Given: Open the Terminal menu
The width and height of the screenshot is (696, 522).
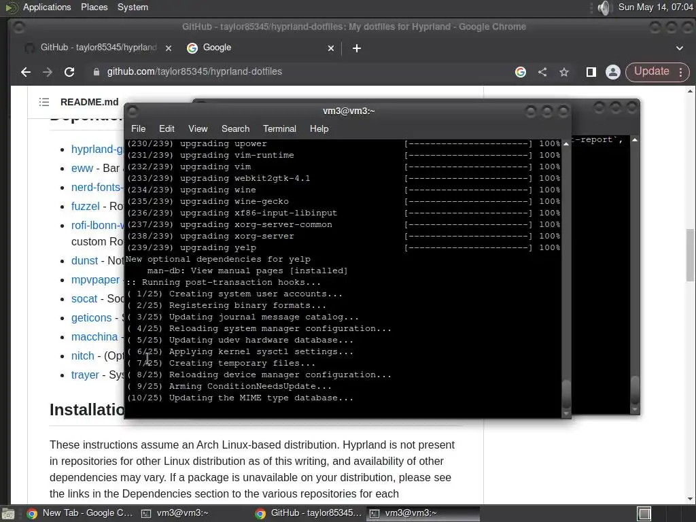Looking at the screenshot, I should [x=279, y=128].
